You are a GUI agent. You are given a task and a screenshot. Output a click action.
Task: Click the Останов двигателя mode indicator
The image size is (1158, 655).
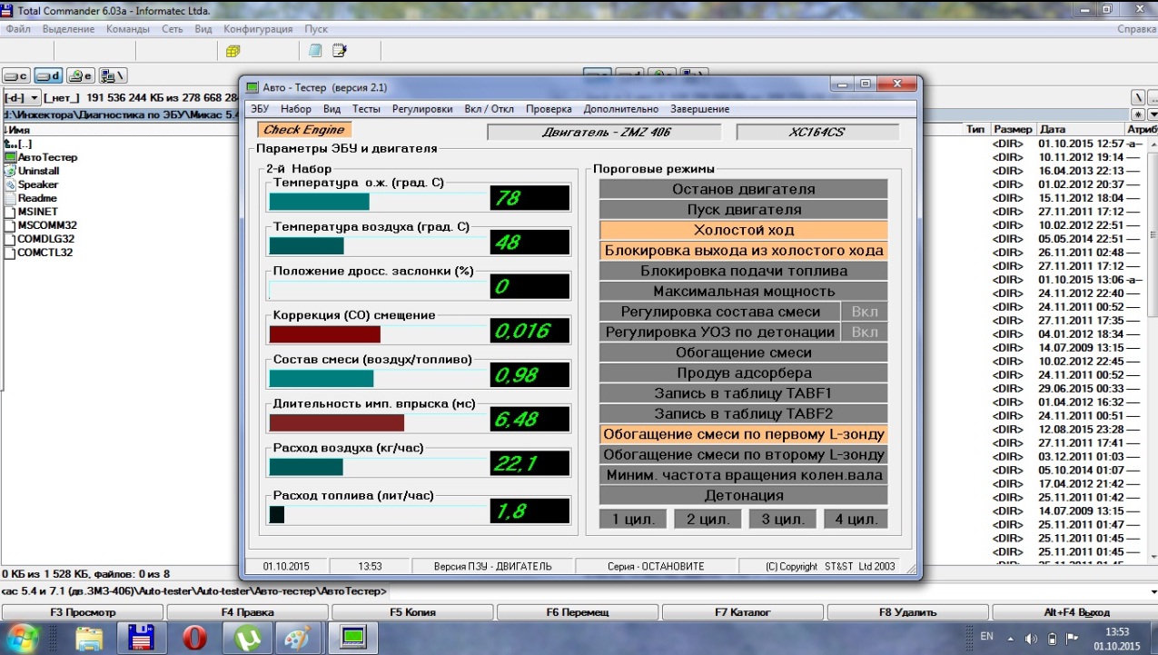pos(743,190)
